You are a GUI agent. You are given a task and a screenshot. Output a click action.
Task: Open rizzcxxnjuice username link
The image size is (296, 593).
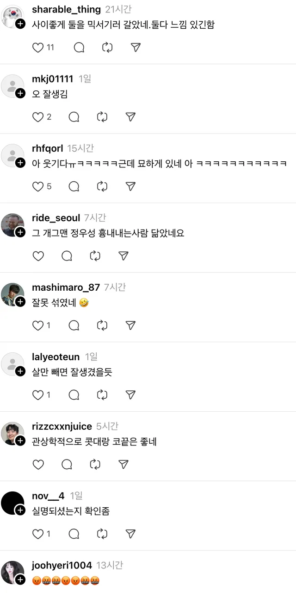pos(62,427)
